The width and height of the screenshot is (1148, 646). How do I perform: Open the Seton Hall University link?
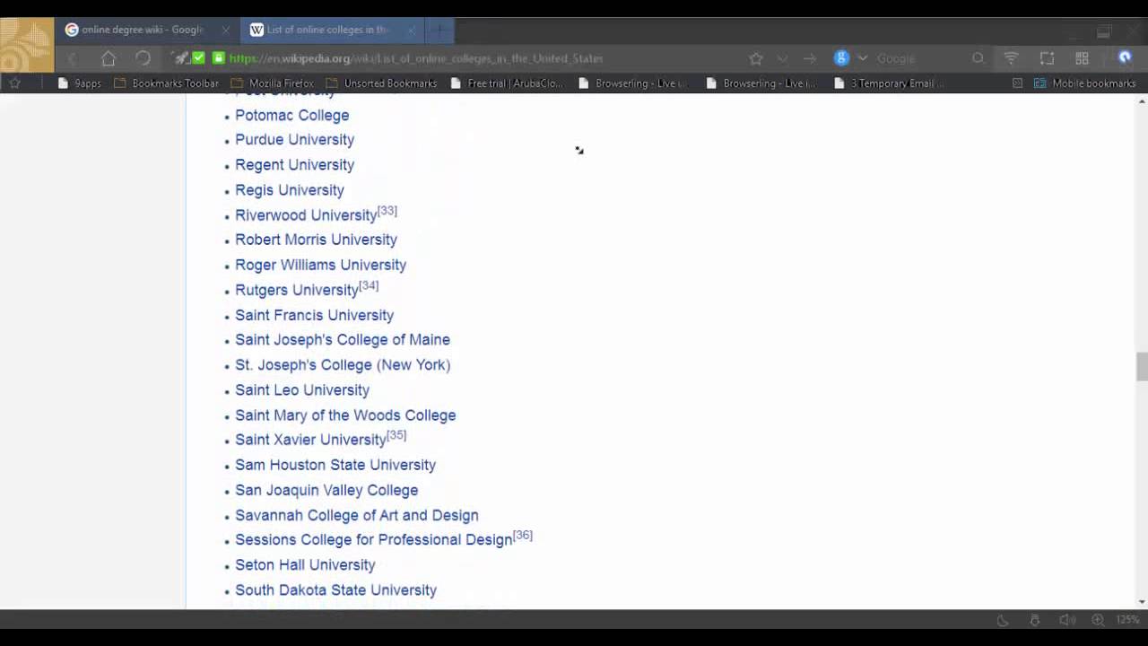pyautogui.click(x=305, y=565)
